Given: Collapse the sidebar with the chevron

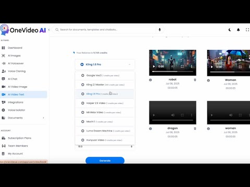Looking at the screenshot, I should [x=49, y=30].
